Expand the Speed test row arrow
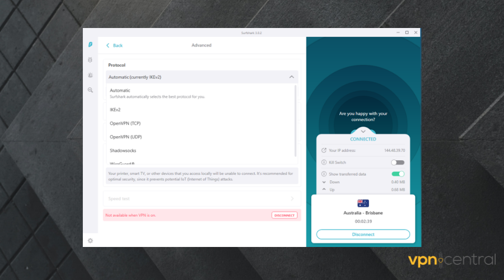The height and width of the screenshot is (280, 504). 292,199
